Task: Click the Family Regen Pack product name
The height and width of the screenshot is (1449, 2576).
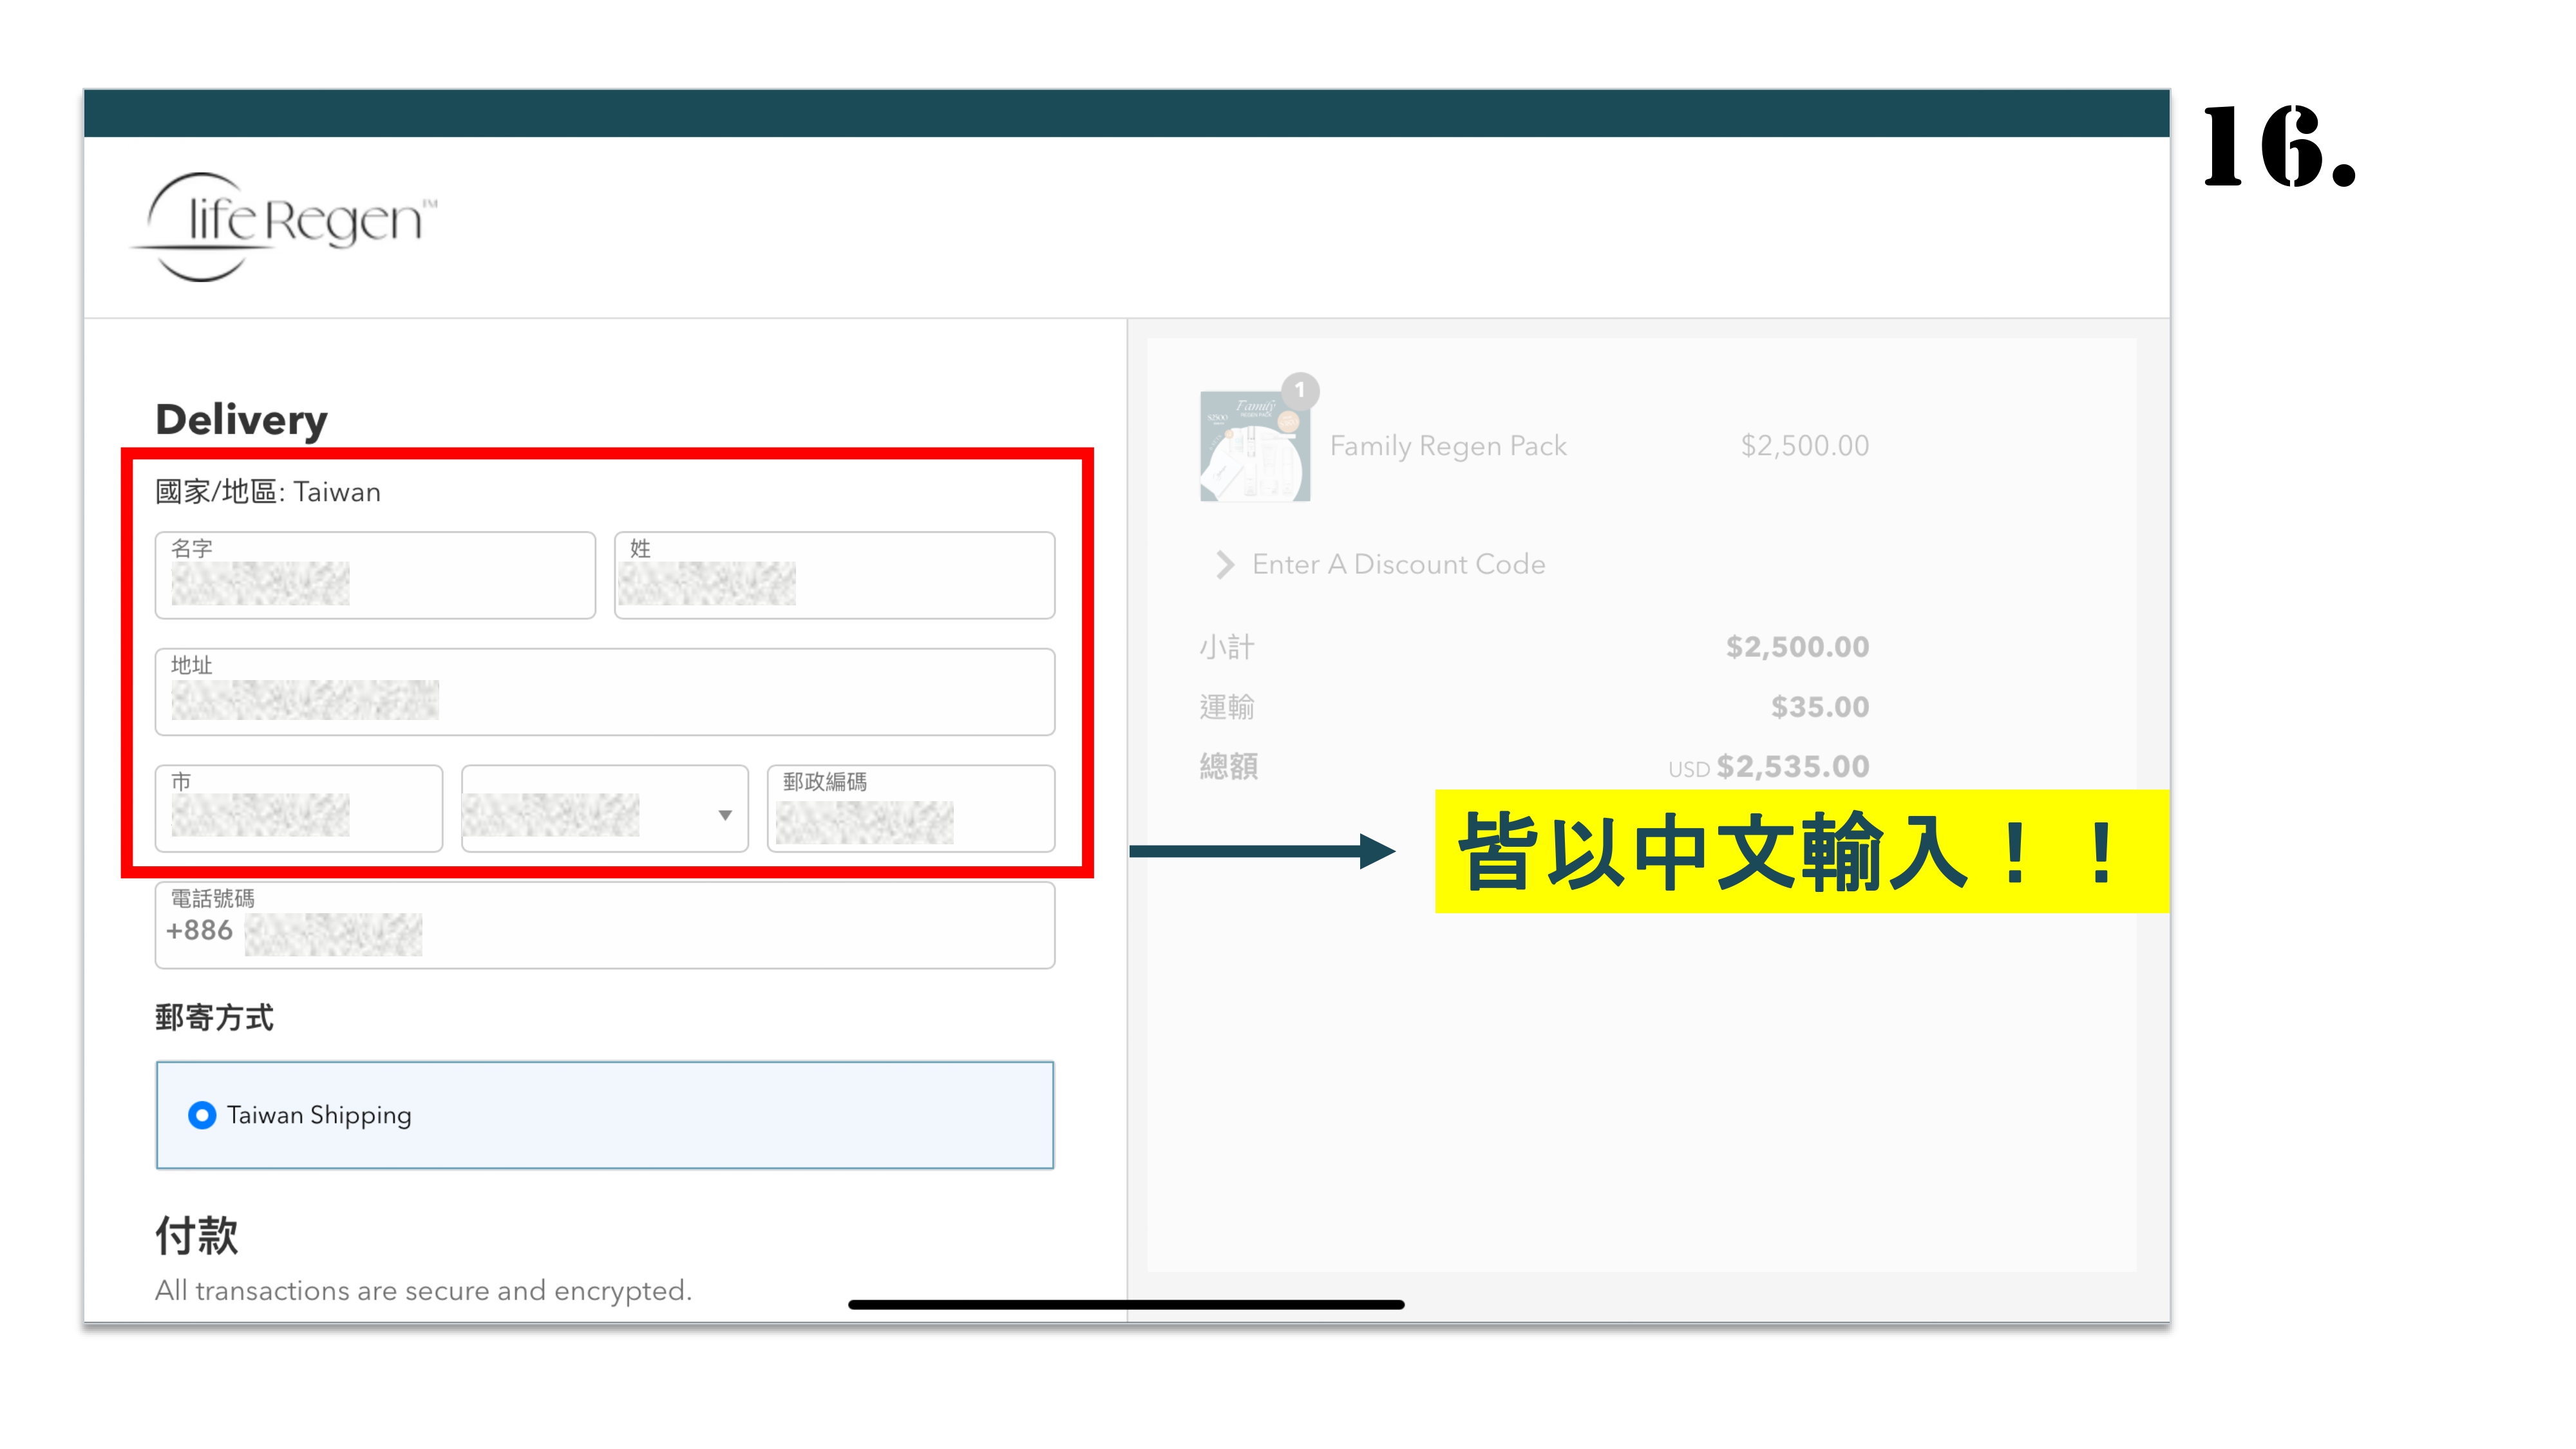Action: point(1448,446)
